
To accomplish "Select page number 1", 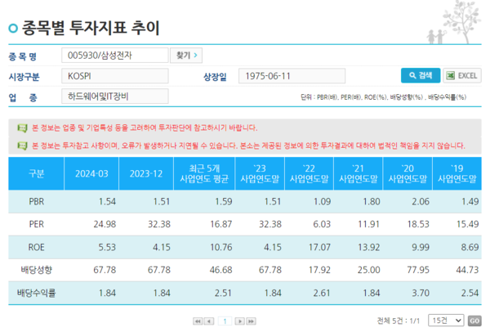I will (225, 321).
